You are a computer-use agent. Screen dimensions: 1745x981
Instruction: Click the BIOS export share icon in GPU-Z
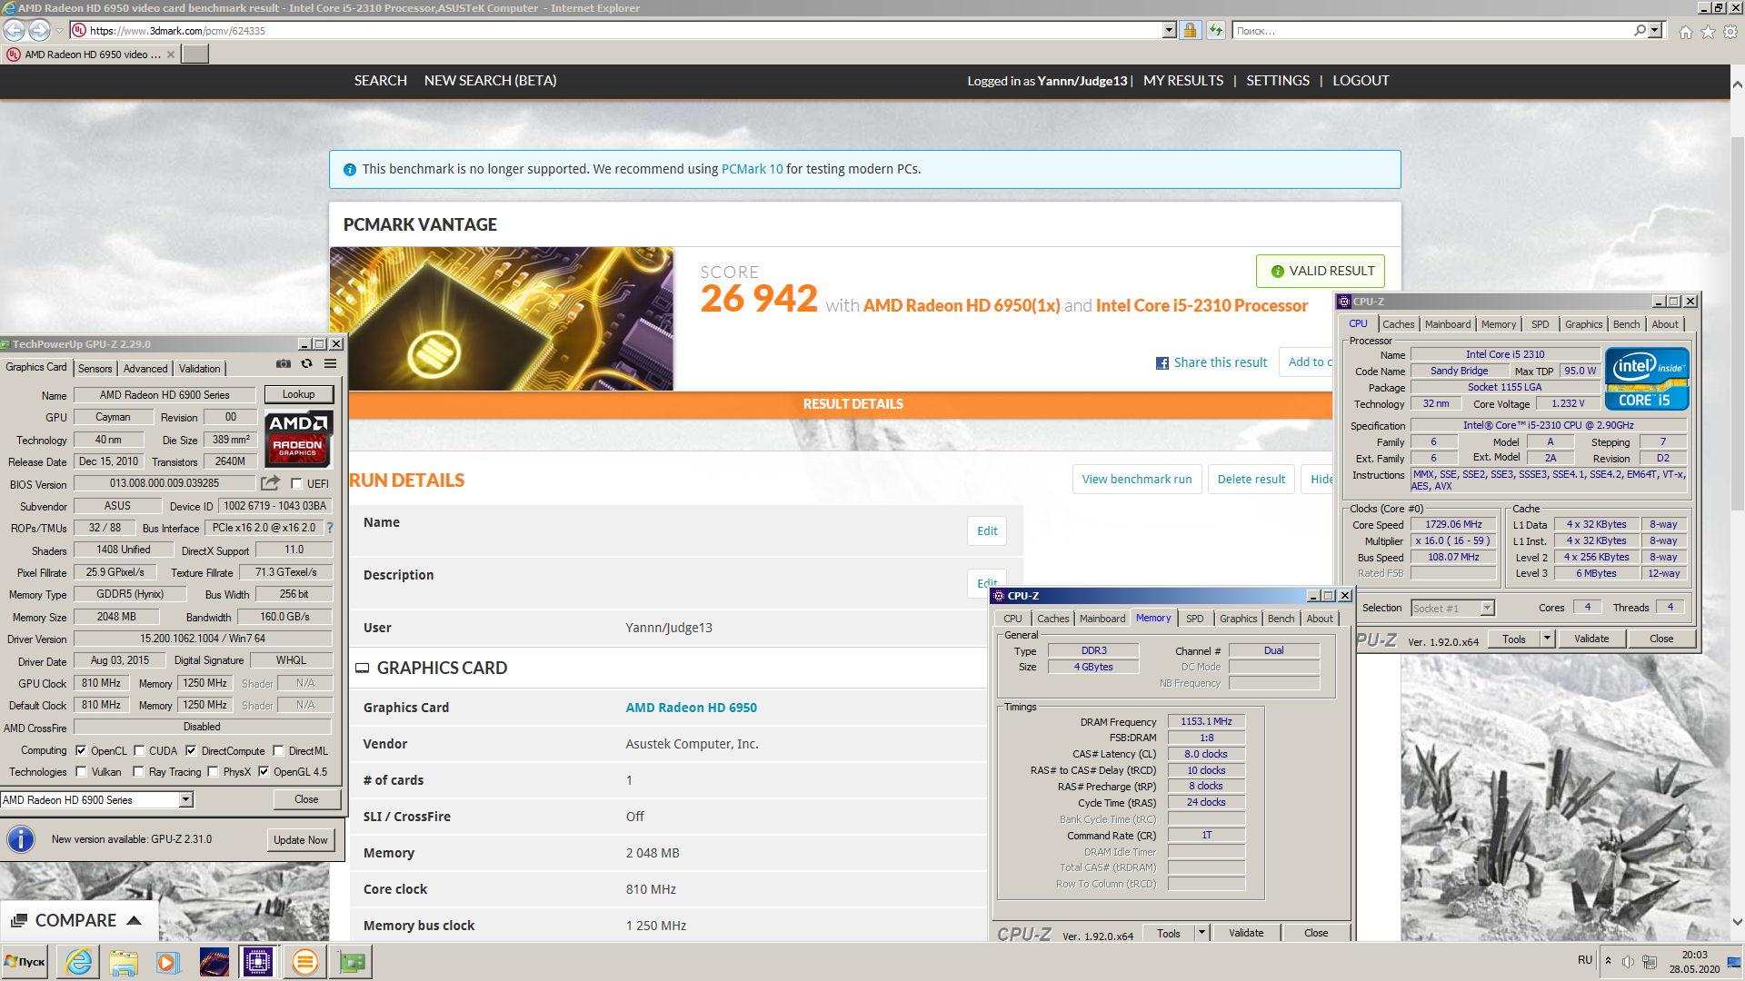tap(270, 483)
